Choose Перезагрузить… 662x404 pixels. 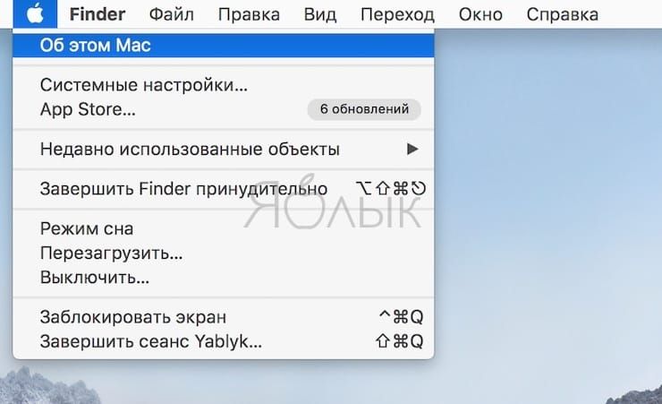click(x=224, y=254)
